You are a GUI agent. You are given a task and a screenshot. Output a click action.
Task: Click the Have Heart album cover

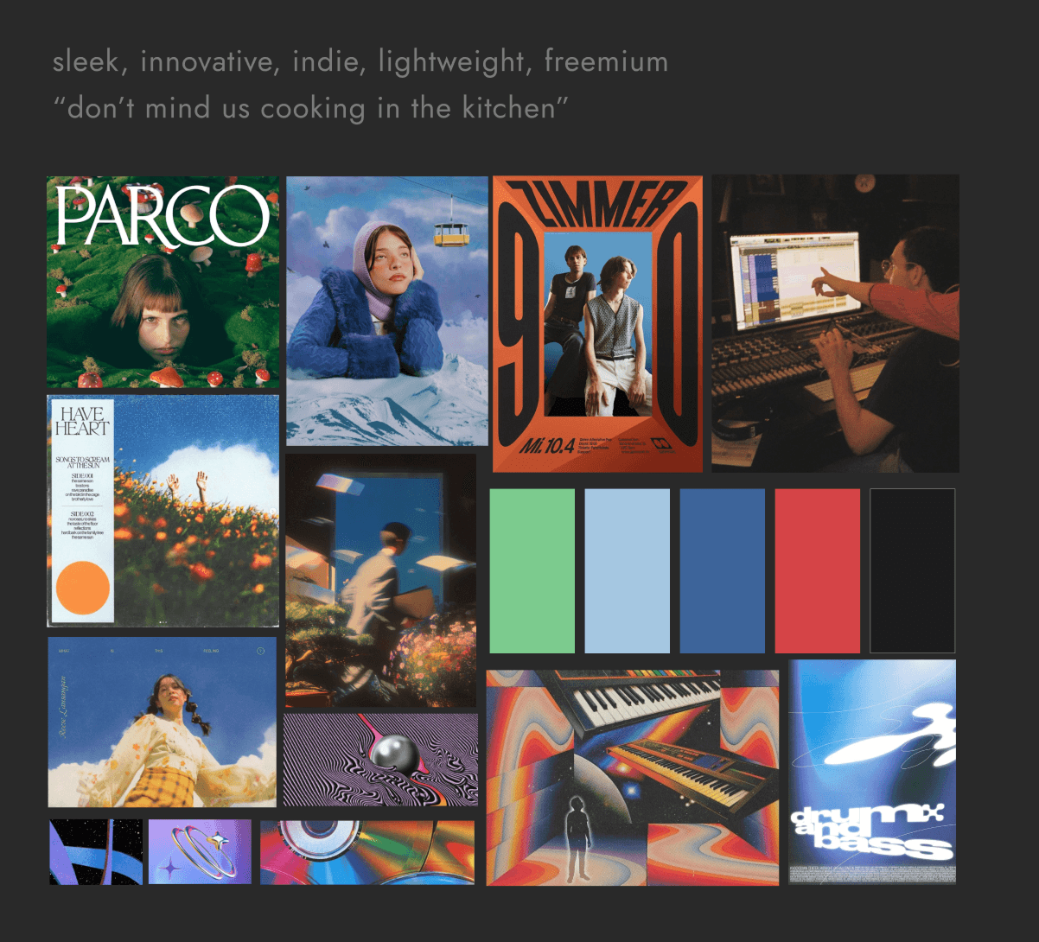point(163,511)
